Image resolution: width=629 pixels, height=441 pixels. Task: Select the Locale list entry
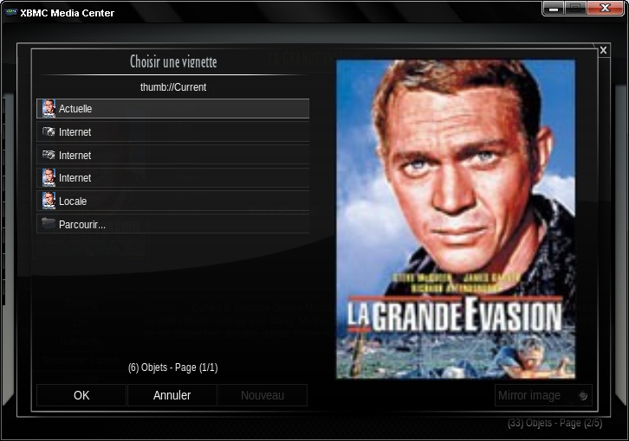(x=173, y=201)
